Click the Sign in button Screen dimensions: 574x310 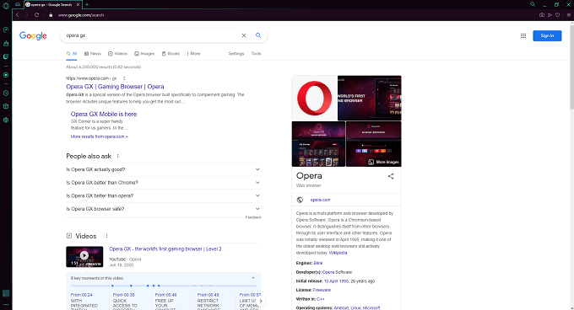[547, 35]
